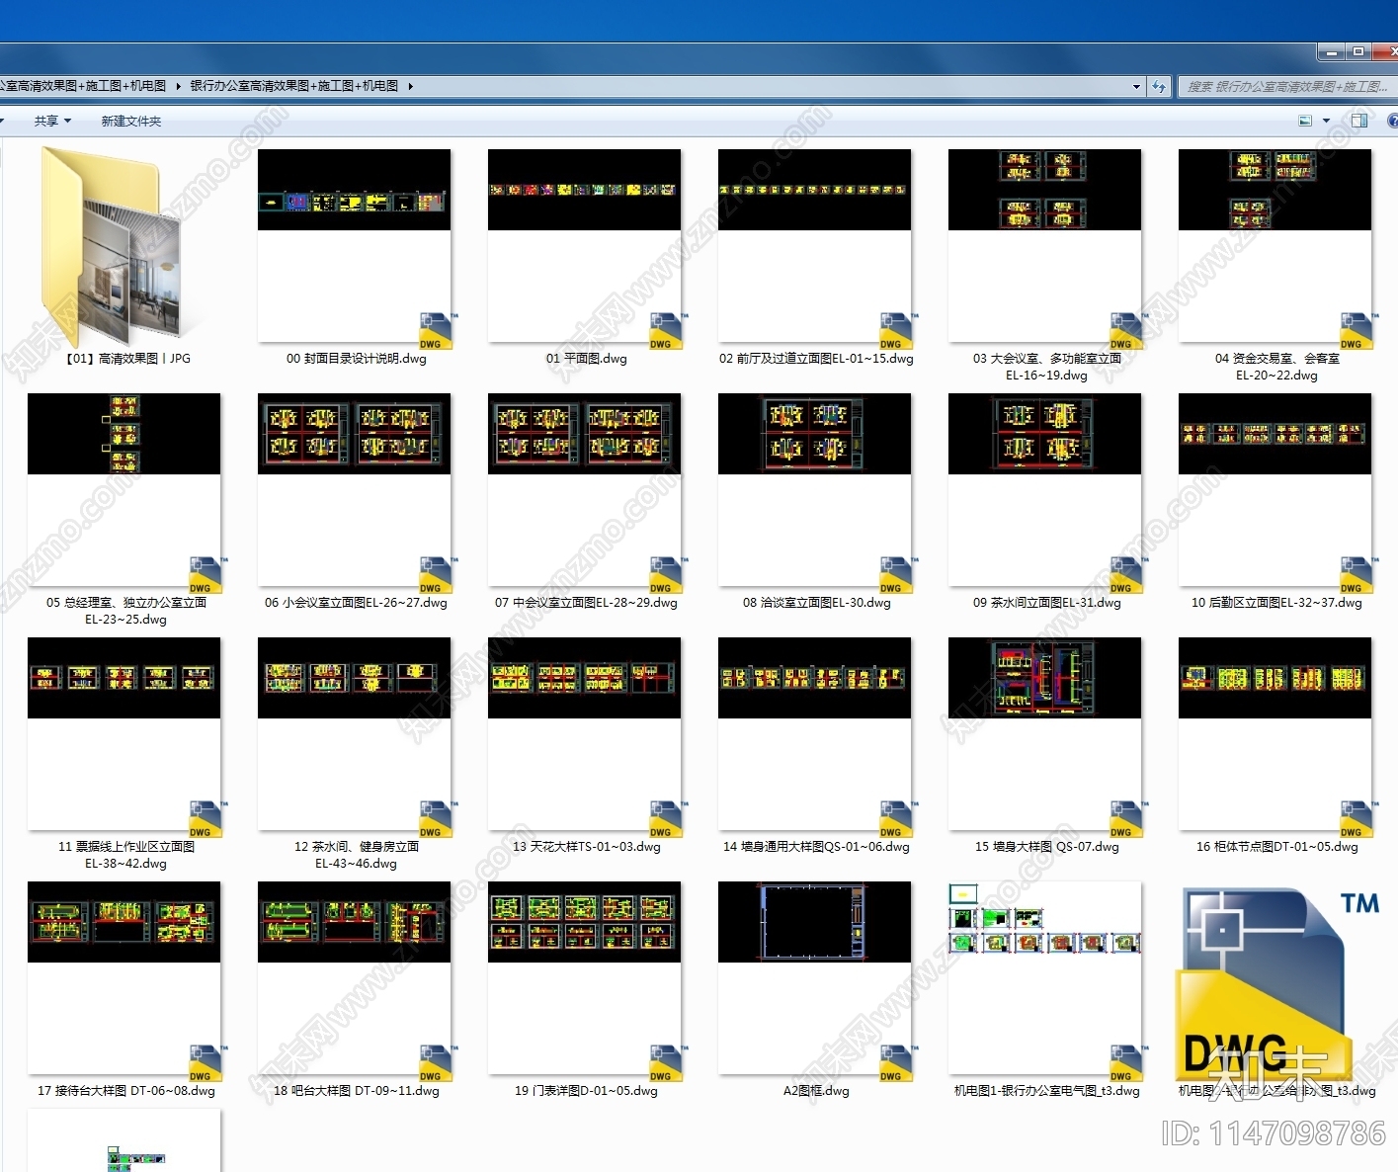The image size is (1398, 1172).
Task: Click file name 10 后勤区立面图EL-32~37.dwg
Action: [1276, 603]
